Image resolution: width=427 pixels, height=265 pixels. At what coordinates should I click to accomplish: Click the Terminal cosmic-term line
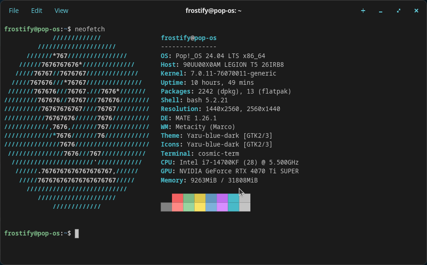(200, 153)
